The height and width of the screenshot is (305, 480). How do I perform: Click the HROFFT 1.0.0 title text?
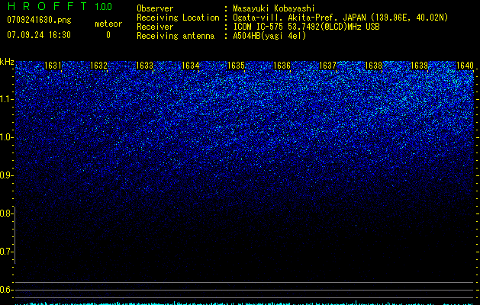pyautogui.click(x=60, y=6)
